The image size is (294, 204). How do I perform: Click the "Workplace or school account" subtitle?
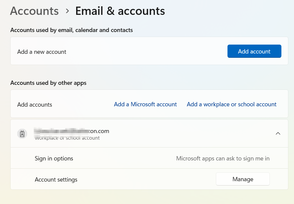tap(67, 138)
